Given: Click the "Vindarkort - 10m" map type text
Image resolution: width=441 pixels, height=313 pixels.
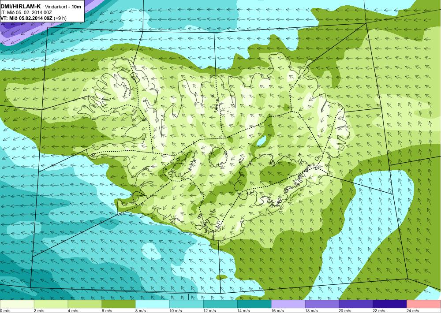Looking at the screenshot, I should tap(63, 7).
